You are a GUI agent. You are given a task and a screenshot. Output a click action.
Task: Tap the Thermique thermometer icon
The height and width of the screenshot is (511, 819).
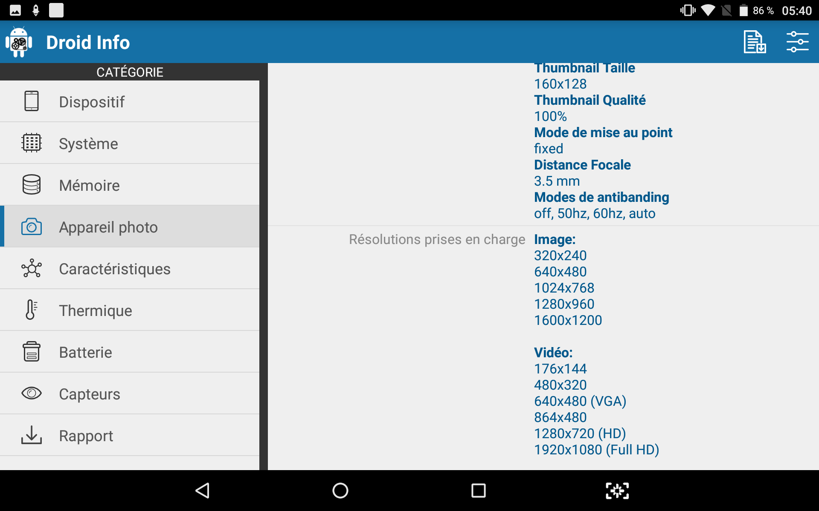32,310
